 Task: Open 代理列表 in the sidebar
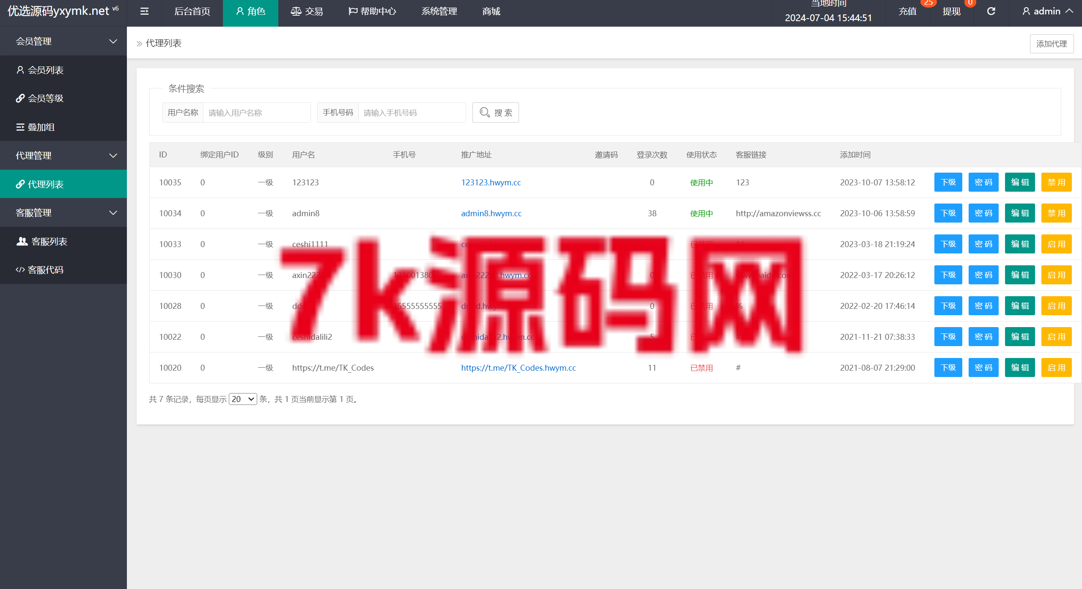tap(63, 184)
